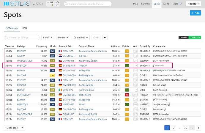Image resolution: width=205 pixels, height=133 pixels.
Task: Click the Croatian flag beside 9A/DH-037
Action: click(x=61, y=56)
